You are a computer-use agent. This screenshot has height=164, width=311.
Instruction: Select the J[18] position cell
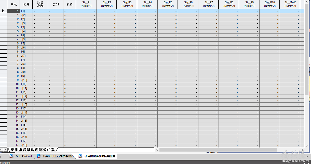tap(26, 145)
